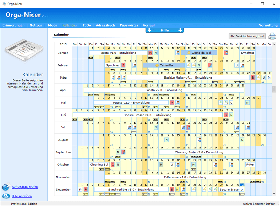Image resolution: width=280 pixels, height=206 pixels.
Task: Open the Costa del Sol vacation entry
Action: 199,53
